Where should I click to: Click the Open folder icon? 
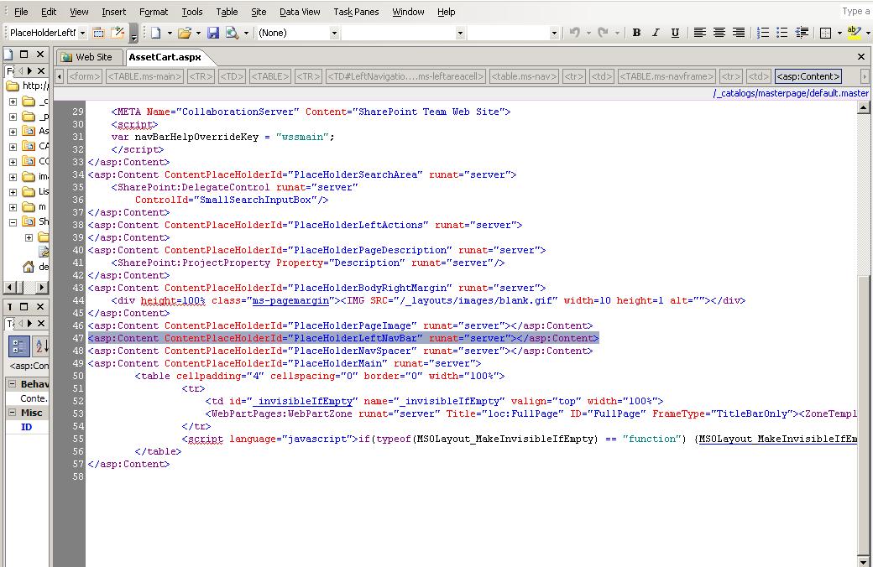[185, 33]
